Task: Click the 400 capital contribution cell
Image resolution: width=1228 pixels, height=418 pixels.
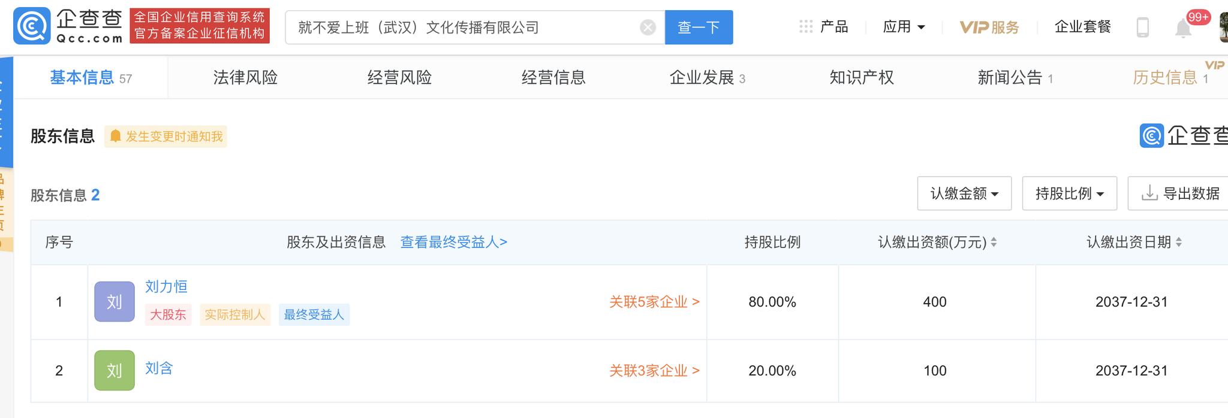Action: pos(935,302)
